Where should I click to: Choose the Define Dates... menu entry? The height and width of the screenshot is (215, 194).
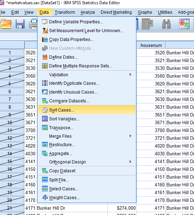87,57
